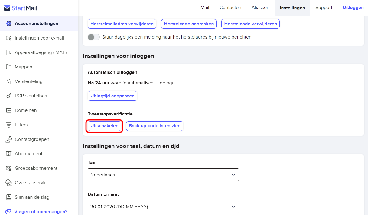
Task: Open the Taal dropdown showing Nederlands
Action: click(163, 175)
